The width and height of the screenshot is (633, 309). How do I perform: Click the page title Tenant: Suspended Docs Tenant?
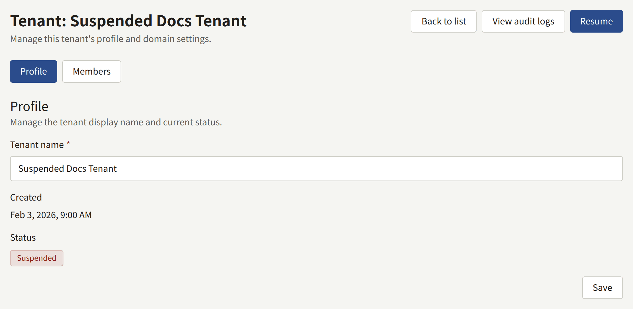(128, 21)
